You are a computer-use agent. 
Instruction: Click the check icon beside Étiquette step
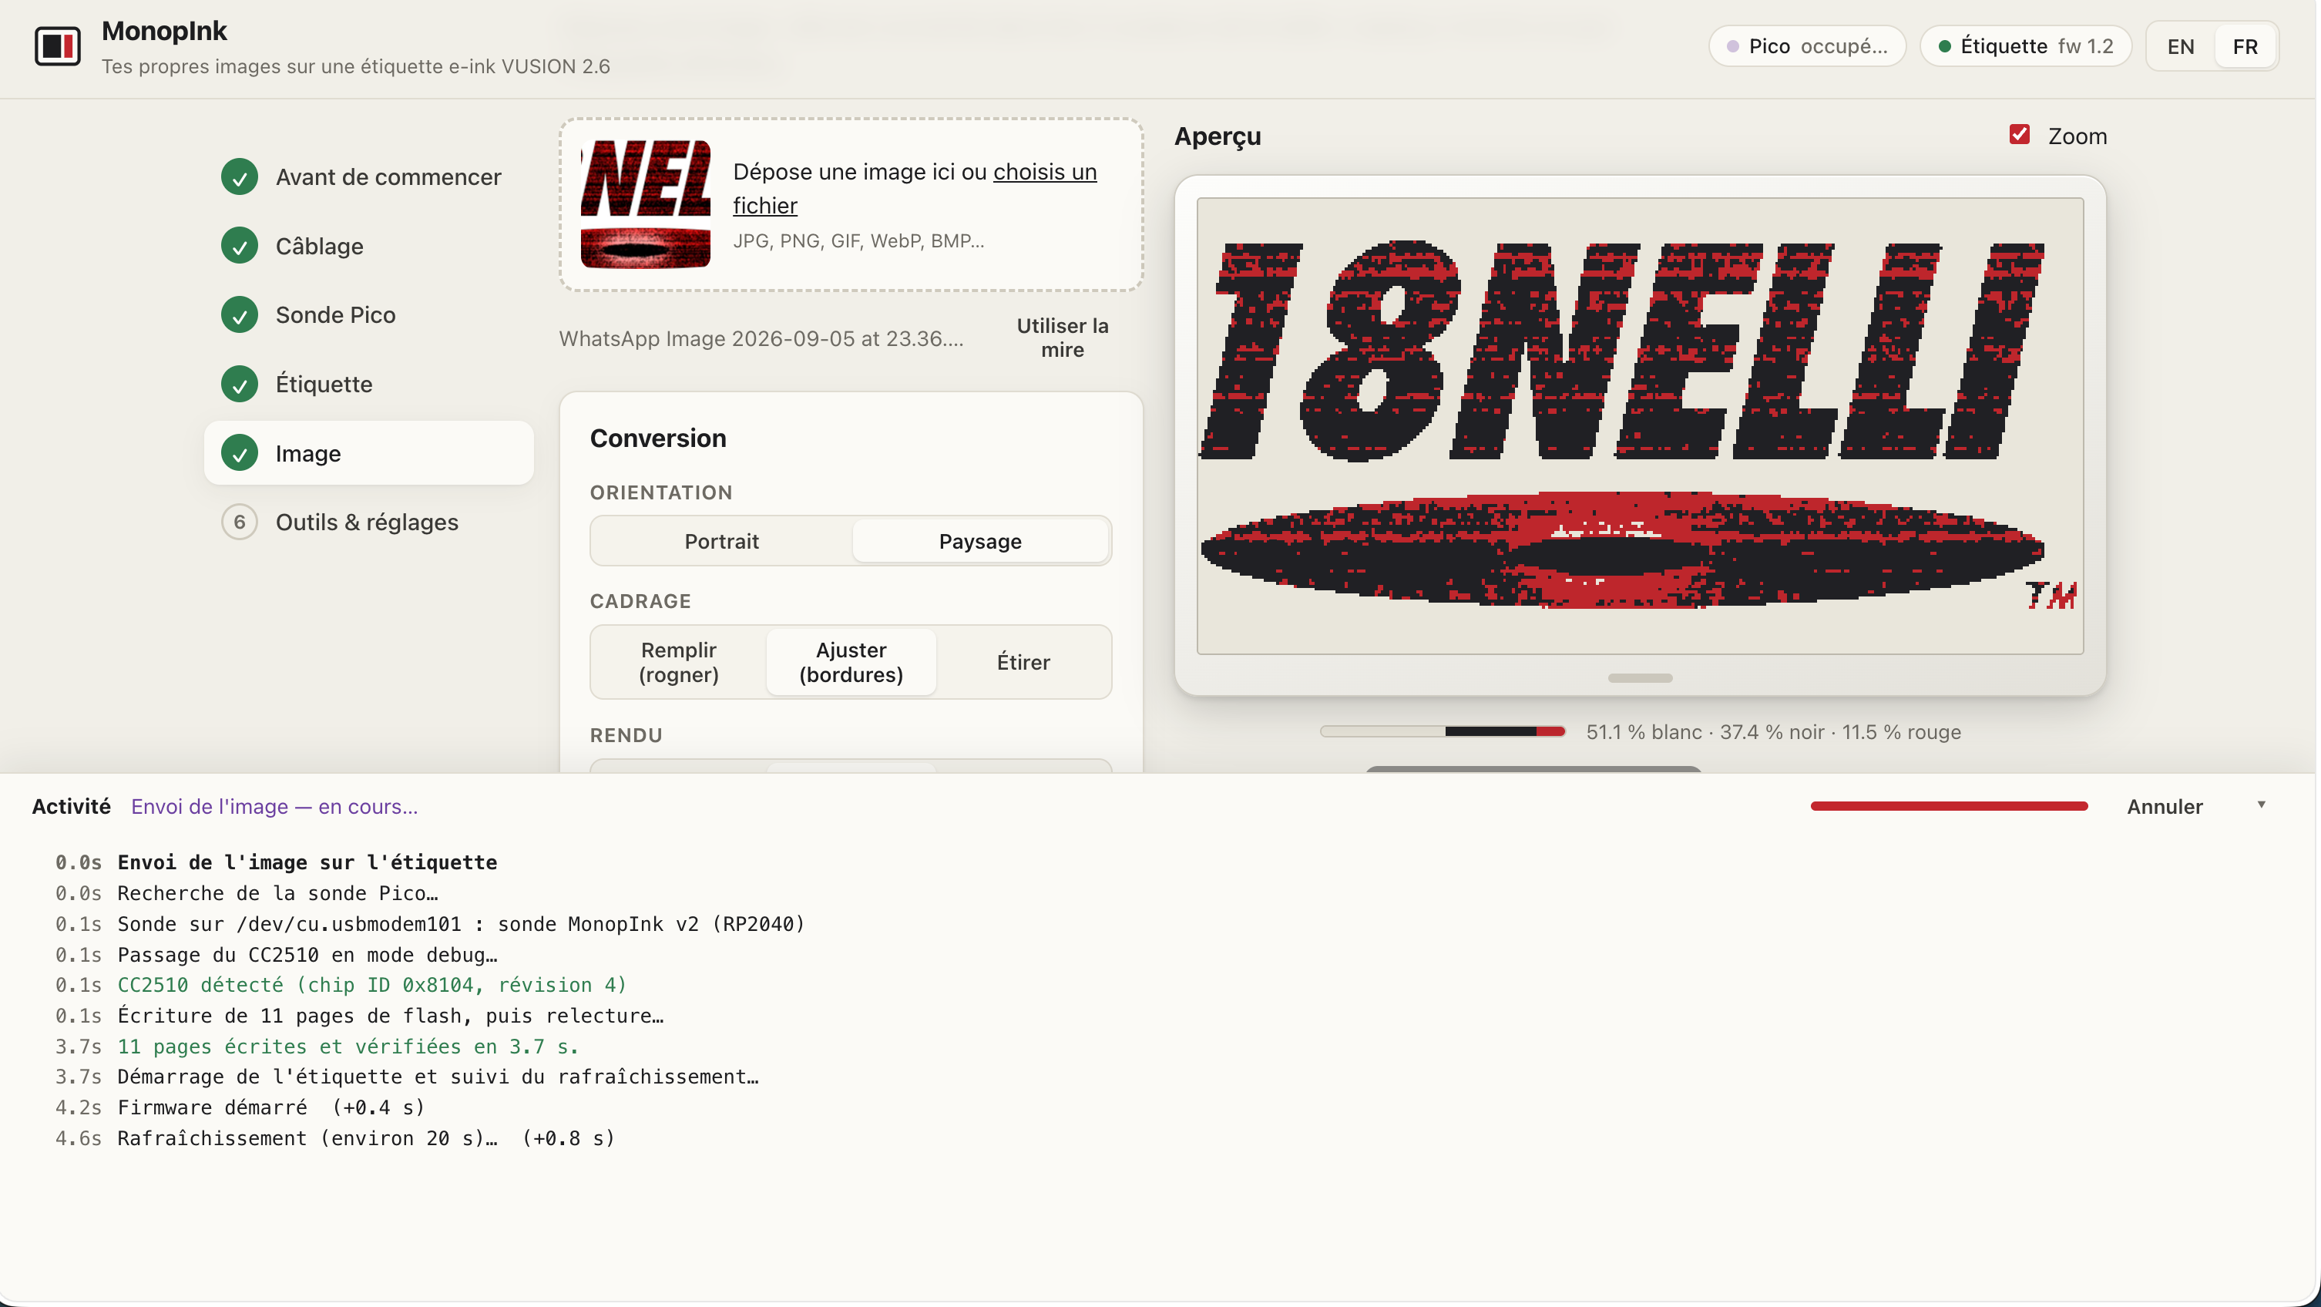click(240, 384)
